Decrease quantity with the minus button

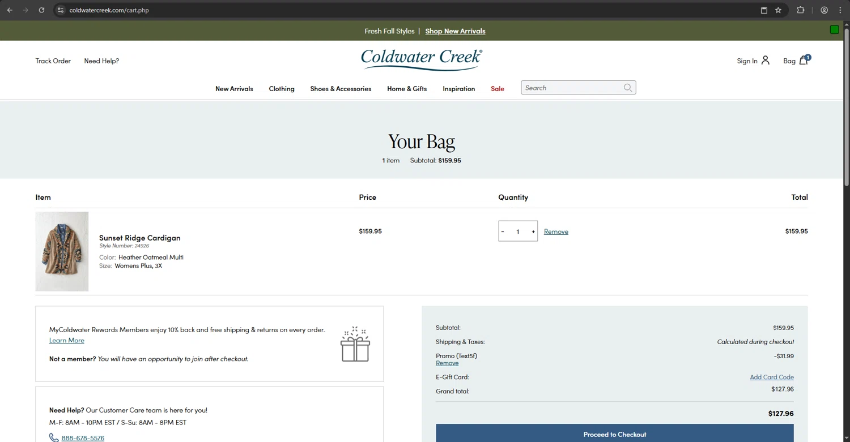503,231
